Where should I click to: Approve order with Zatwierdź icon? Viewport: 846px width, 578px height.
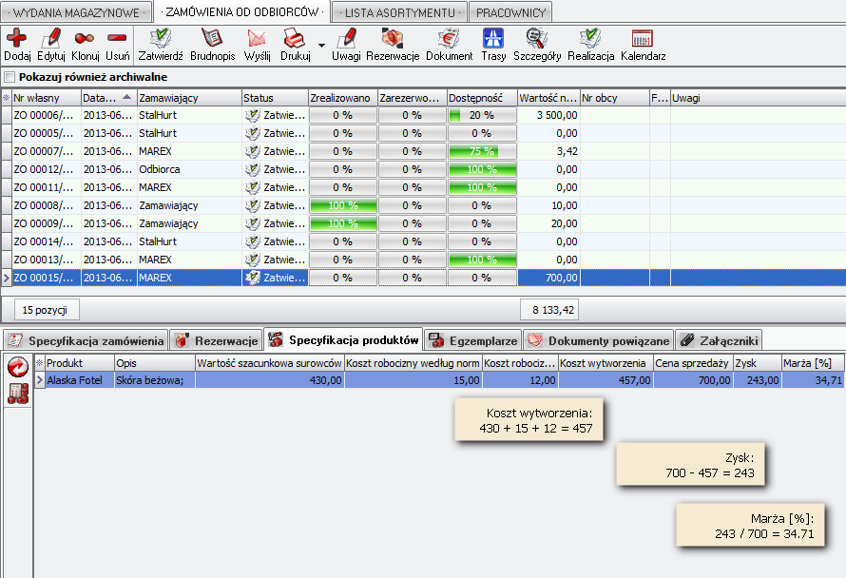(x=161, y=39)
